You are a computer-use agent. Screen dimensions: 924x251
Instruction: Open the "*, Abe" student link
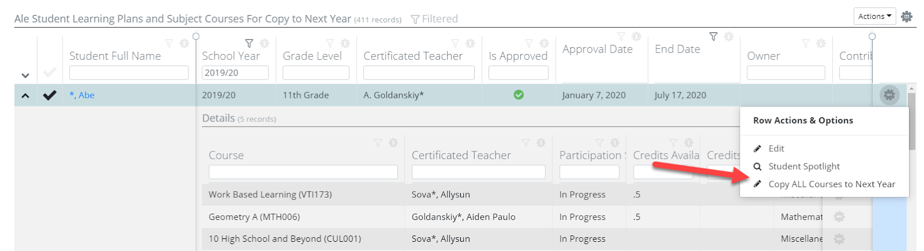point(82,96)
